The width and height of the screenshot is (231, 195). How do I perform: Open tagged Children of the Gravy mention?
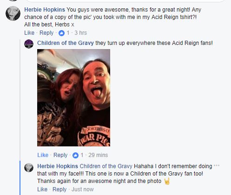point(106,166)
